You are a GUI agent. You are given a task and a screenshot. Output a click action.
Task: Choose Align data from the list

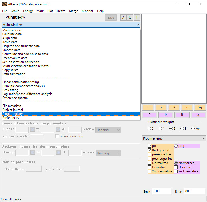click(71, 38)
